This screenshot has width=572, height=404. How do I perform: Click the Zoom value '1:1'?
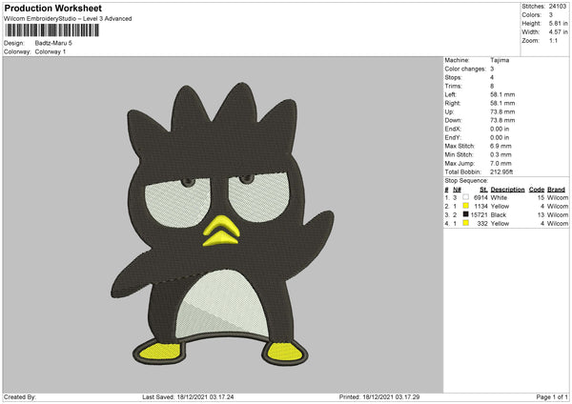click(553, 41)
